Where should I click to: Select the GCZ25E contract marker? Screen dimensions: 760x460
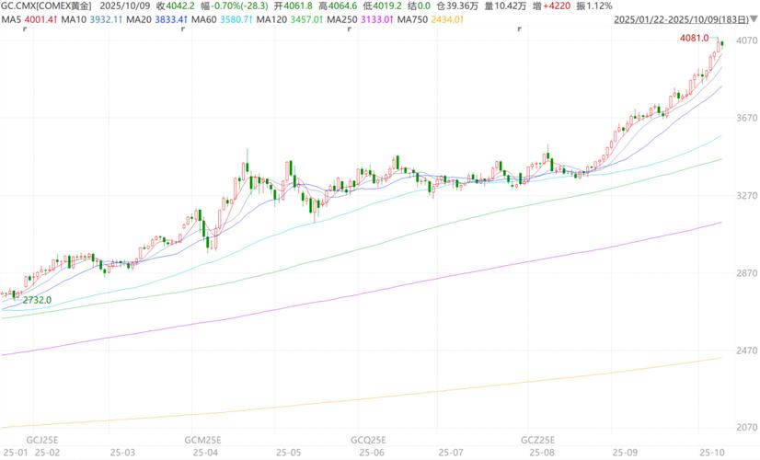(538, 440)
